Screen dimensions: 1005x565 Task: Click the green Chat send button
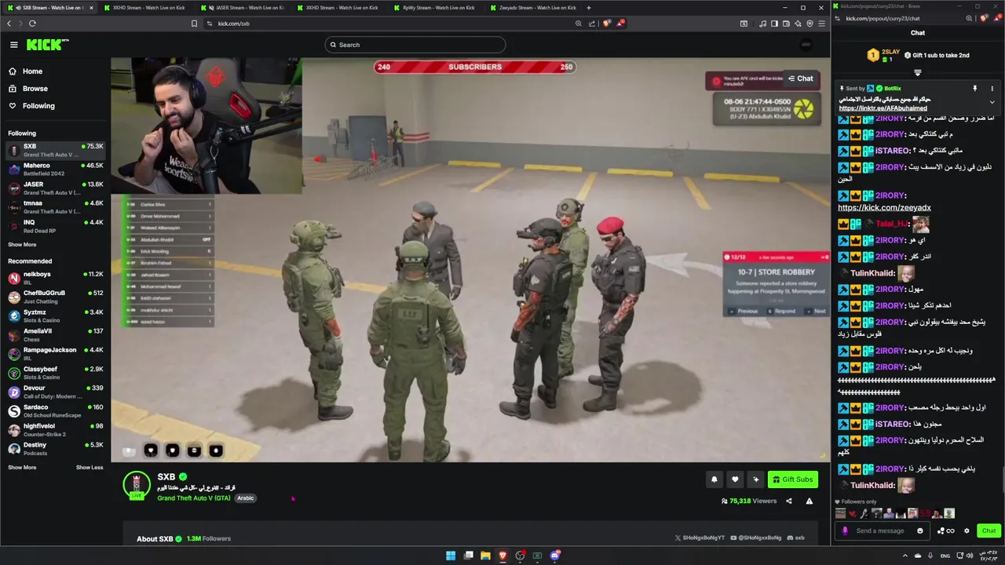tap(989, 530)
